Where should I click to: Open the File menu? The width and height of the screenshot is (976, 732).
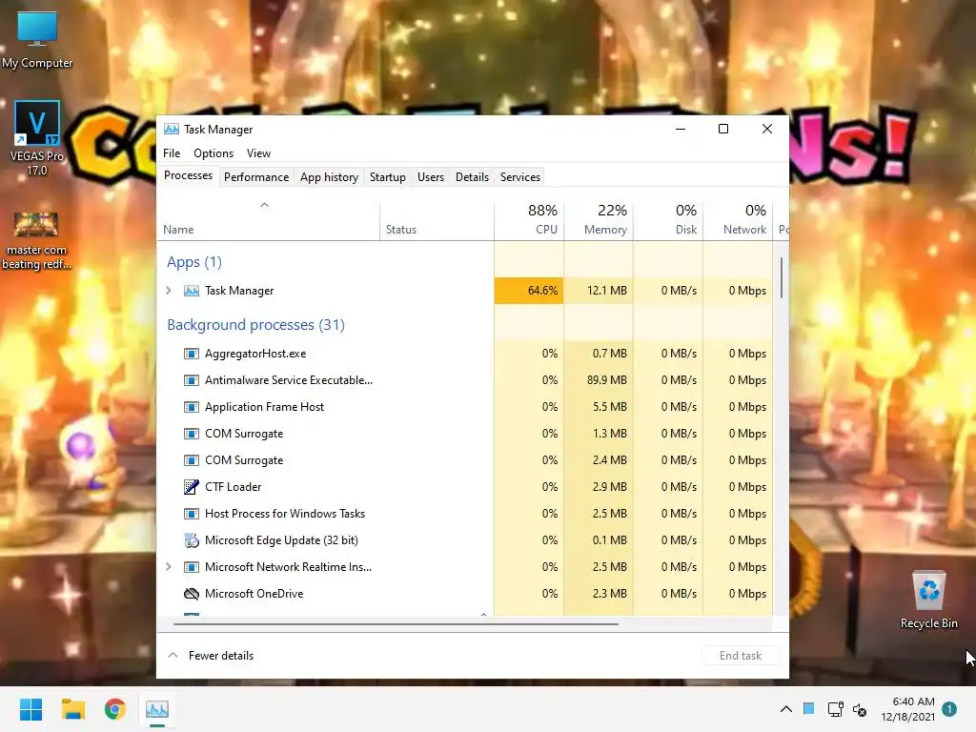click(172, 153)
